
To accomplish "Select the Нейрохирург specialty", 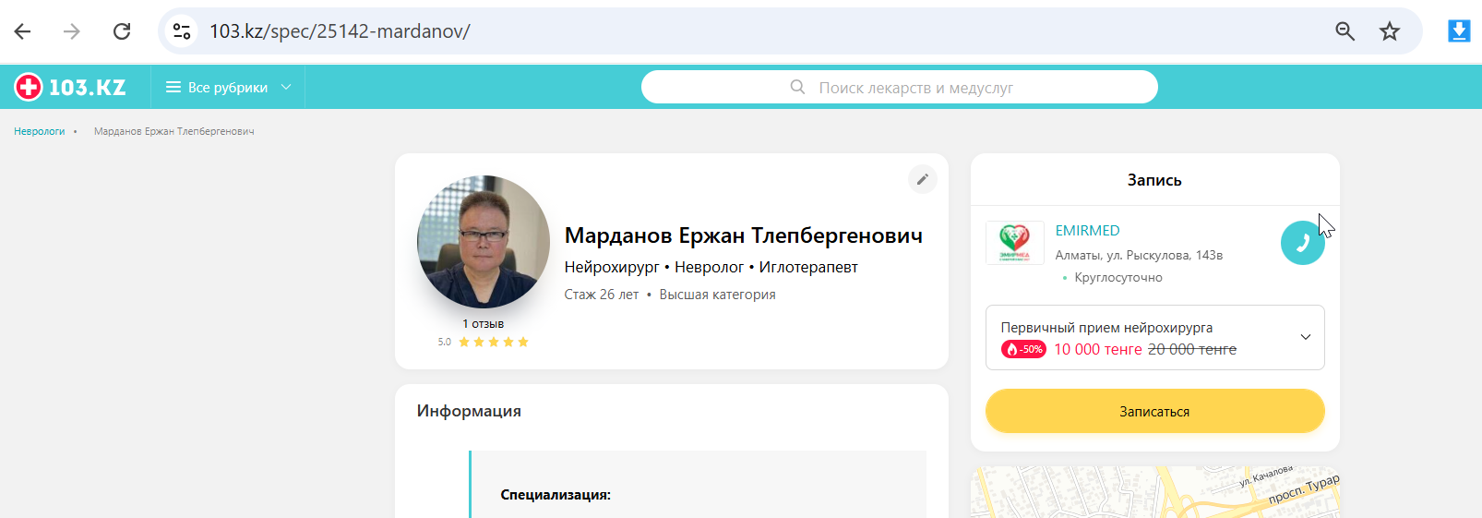I will pyautogui.click(x=612, y=267).
